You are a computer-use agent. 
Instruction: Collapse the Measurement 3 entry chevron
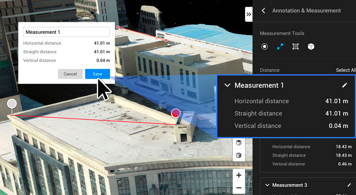click(x=267, y=185)
